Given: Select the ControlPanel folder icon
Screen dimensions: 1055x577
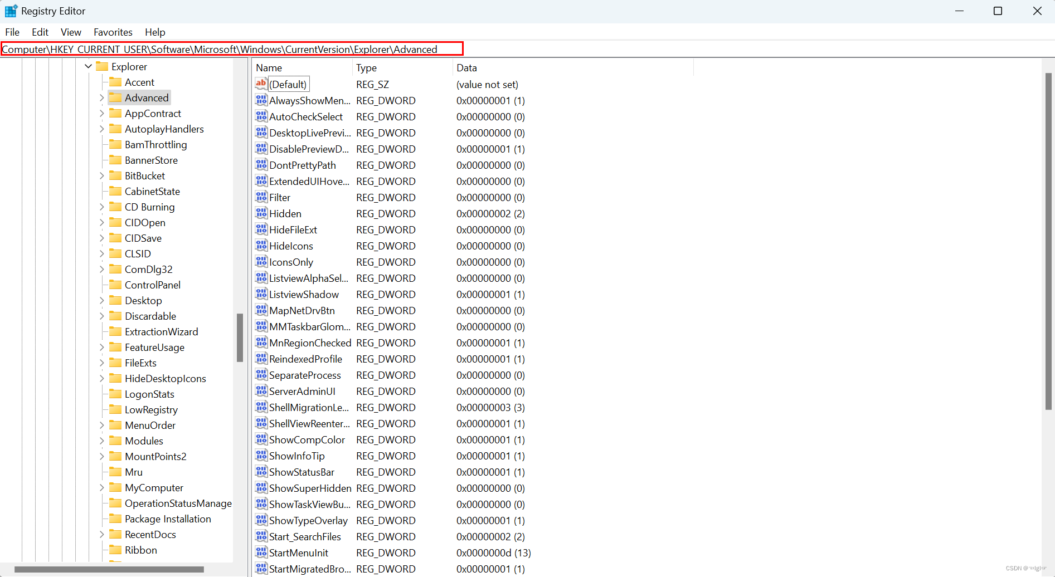Looking at the screenshot, I should coord(115,285).
